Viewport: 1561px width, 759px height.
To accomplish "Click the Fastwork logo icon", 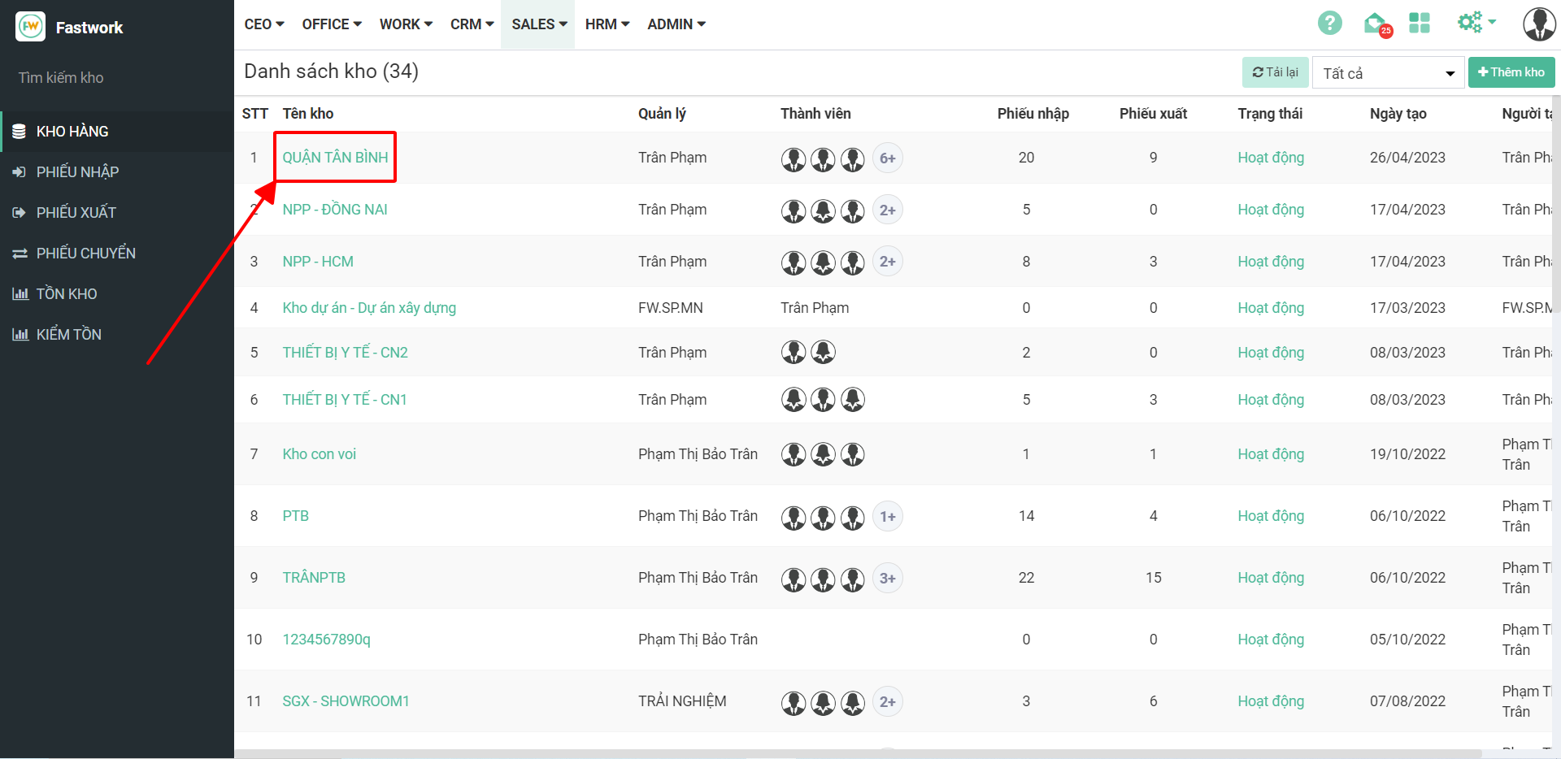I will (30, 27).
